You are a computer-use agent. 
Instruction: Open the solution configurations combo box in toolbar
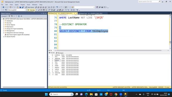click(84, 7)
